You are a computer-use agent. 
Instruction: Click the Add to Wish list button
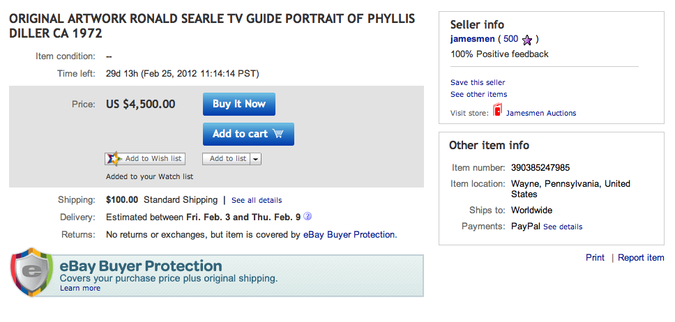[145, 159]
